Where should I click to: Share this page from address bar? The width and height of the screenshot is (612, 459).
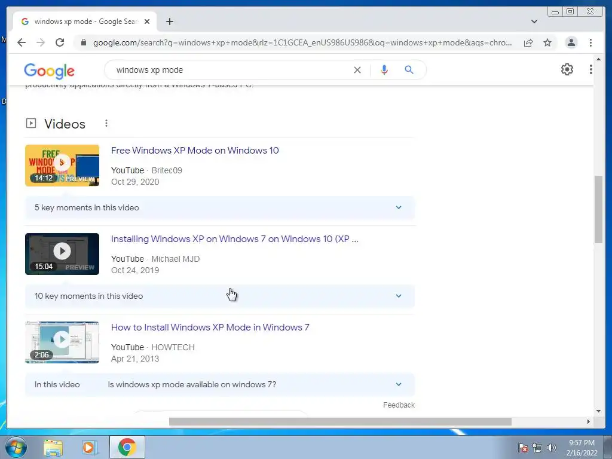coord(528,42)
